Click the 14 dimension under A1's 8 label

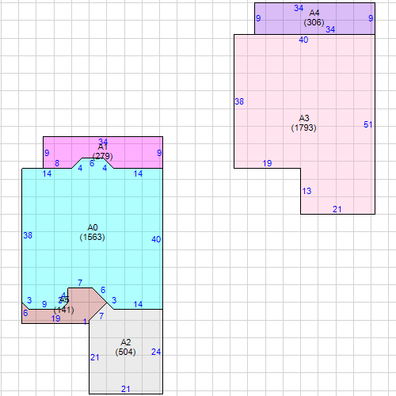coord(47,173)
